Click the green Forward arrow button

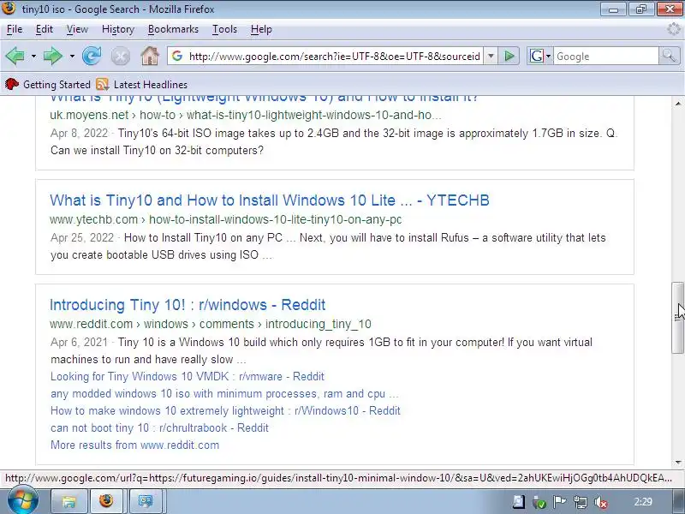coord(53,57)
